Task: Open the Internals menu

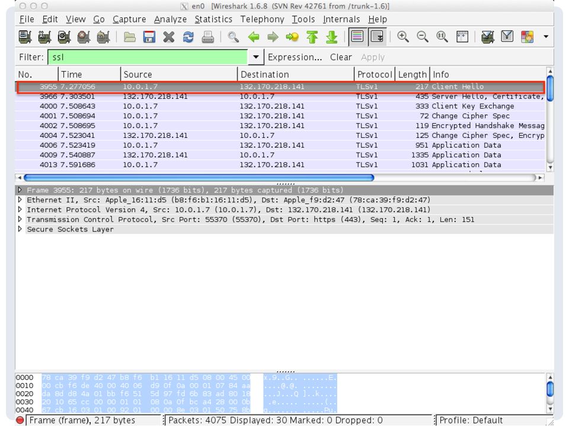Action: (x=341, y=19)
